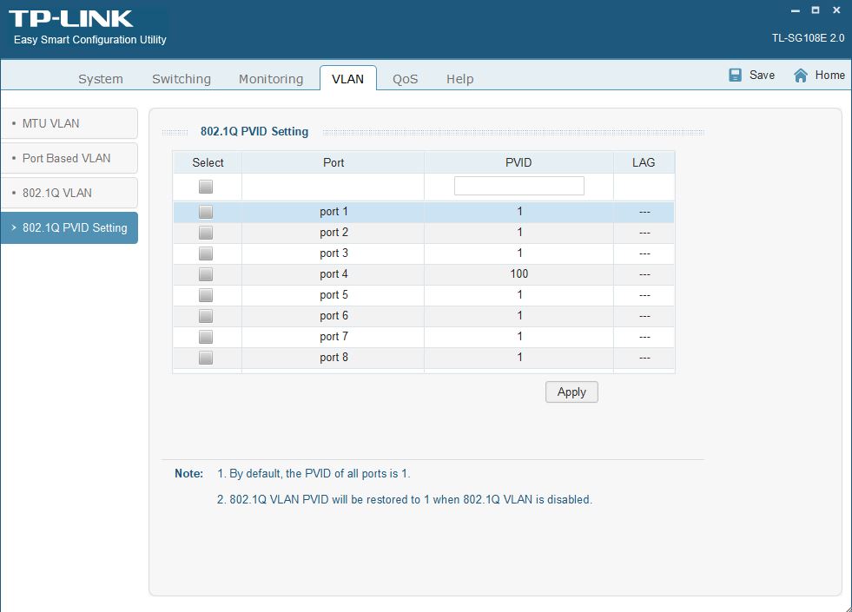Check the box next to port 8
Image resolution: width=852 pixels, height=612 pixels.
206,358
